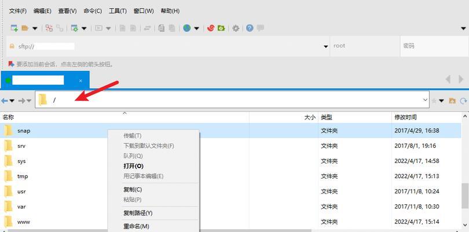Open session properties window-with-gear icon
Viewport: 469px width, 232px height.
click(x=74, y=28)
